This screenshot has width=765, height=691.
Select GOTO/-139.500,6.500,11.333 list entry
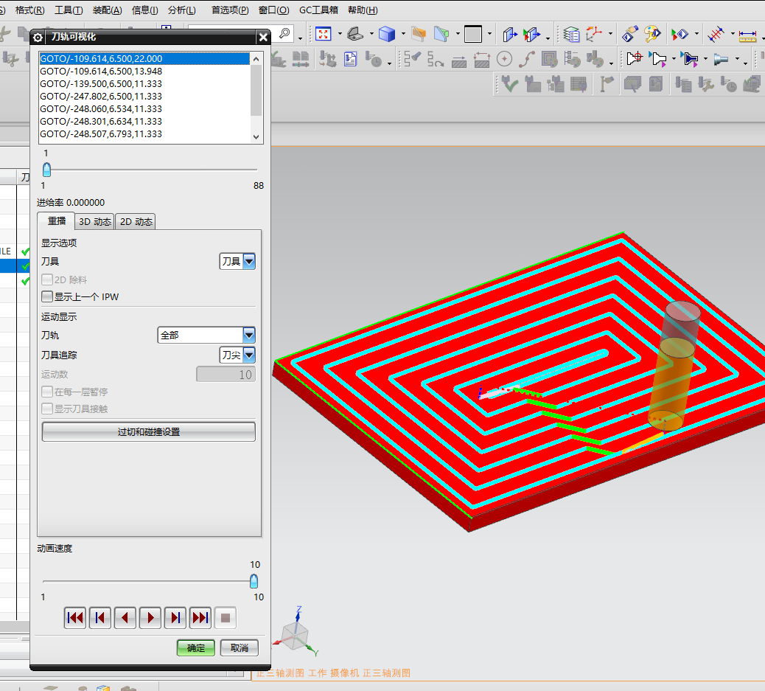click(x=144, y=83)
